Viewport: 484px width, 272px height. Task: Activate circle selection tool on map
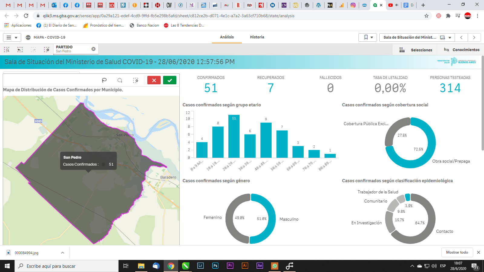tap(120, 80)
